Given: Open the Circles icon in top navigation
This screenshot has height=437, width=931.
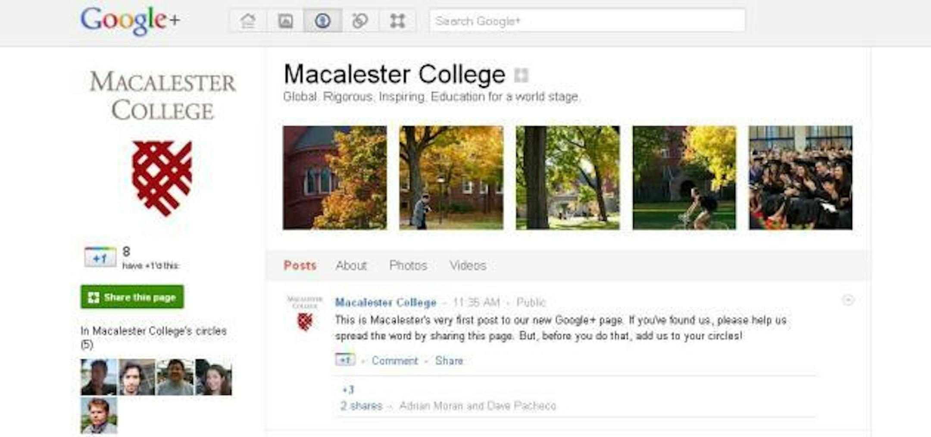Looking at the screenshot, I should pyautogui.click(x=360, y=21).
